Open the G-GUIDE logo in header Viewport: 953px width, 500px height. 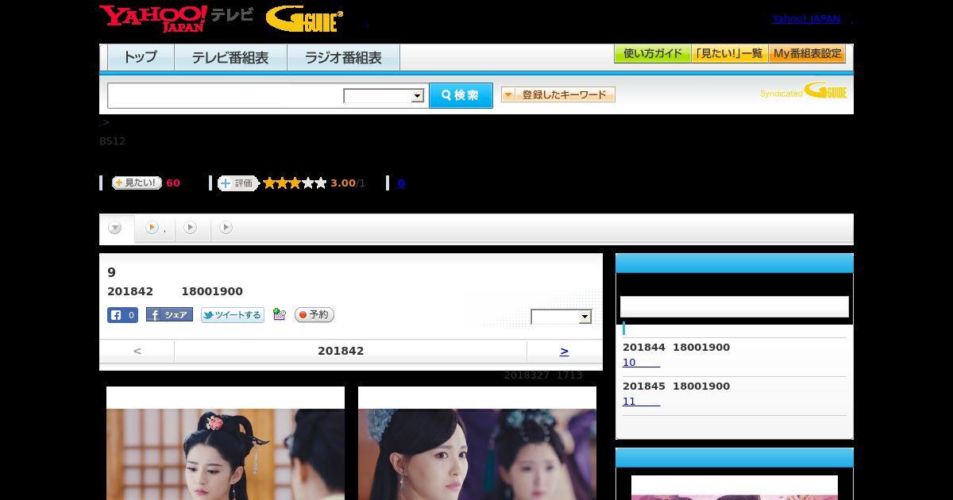pos(304,19)
